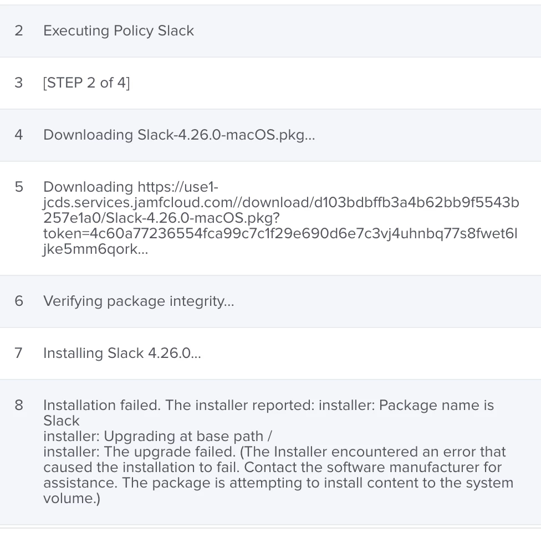The height and width of the screenshot is (533, 541).
Task: Click the 'jke5mm6qork...' token ending text
Action: [x=95, y=249]
